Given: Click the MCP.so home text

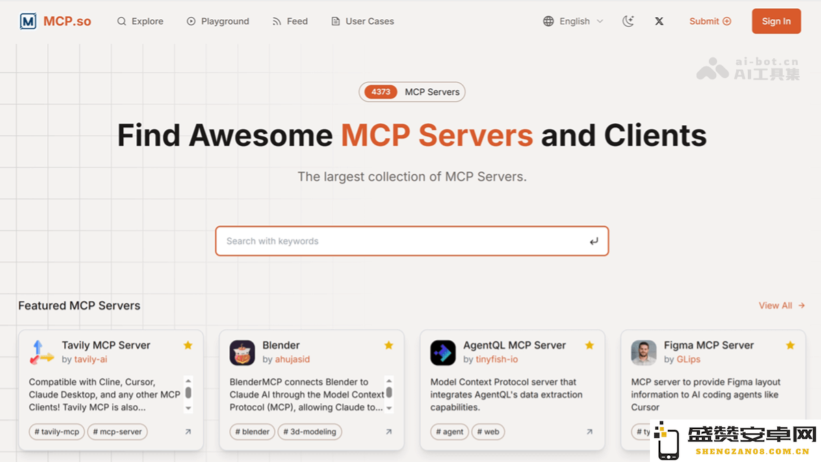Looking at the screenshot, I should (67, 21).
